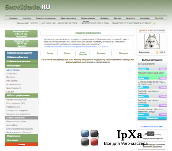Go to the Бонусы menu item
This screenshot has height=151, width=172.
117,18
